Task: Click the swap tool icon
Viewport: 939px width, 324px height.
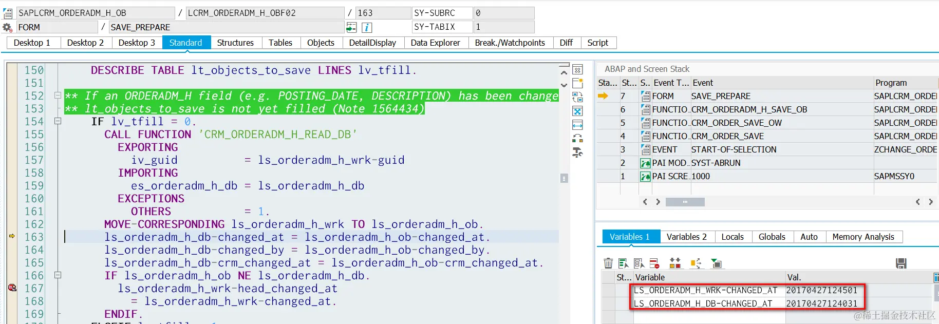Action: pyautogui.click(x=577, y=97)
